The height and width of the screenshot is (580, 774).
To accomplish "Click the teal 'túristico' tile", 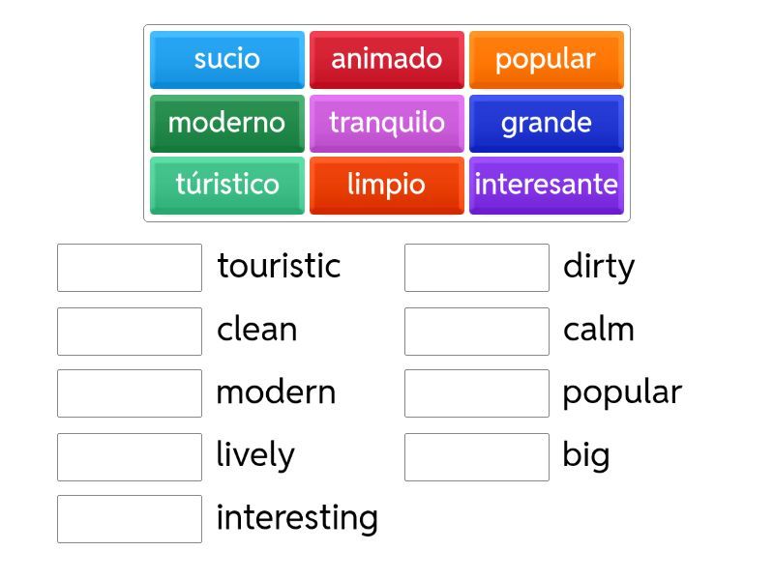I will 227,185.
